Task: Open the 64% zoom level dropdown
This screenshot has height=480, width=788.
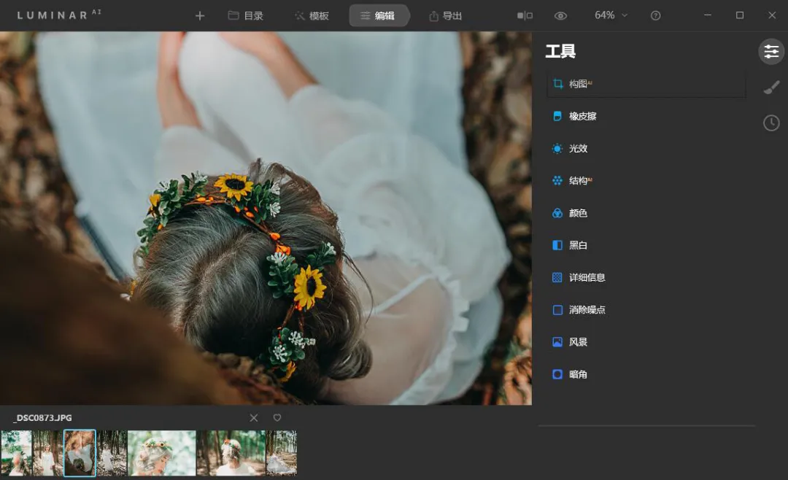Action: (x=611, y=15)
